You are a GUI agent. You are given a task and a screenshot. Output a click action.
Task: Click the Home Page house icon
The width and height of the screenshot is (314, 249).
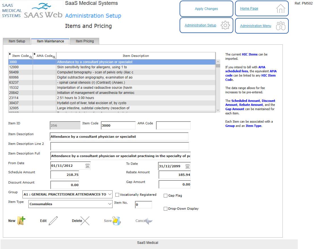[x=280, y=9]
